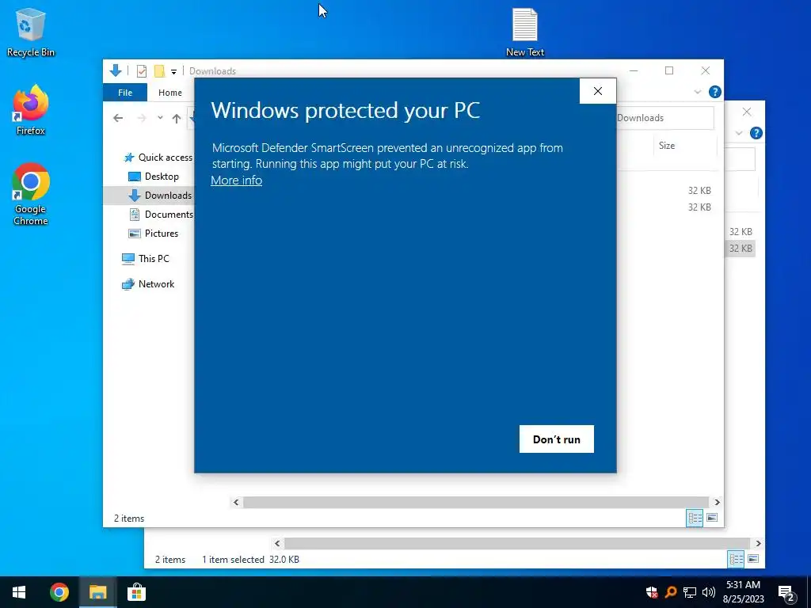Go back with the Explorer back arrow
This screenshot has height=608, width=811.
point(118,118)
